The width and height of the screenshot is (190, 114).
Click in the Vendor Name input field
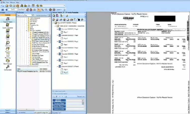[x=75, y=106]
